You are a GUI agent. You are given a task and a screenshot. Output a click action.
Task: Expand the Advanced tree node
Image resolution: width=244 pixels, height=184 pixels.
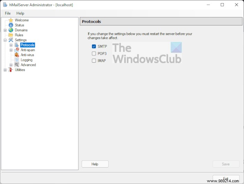point(11,65)
